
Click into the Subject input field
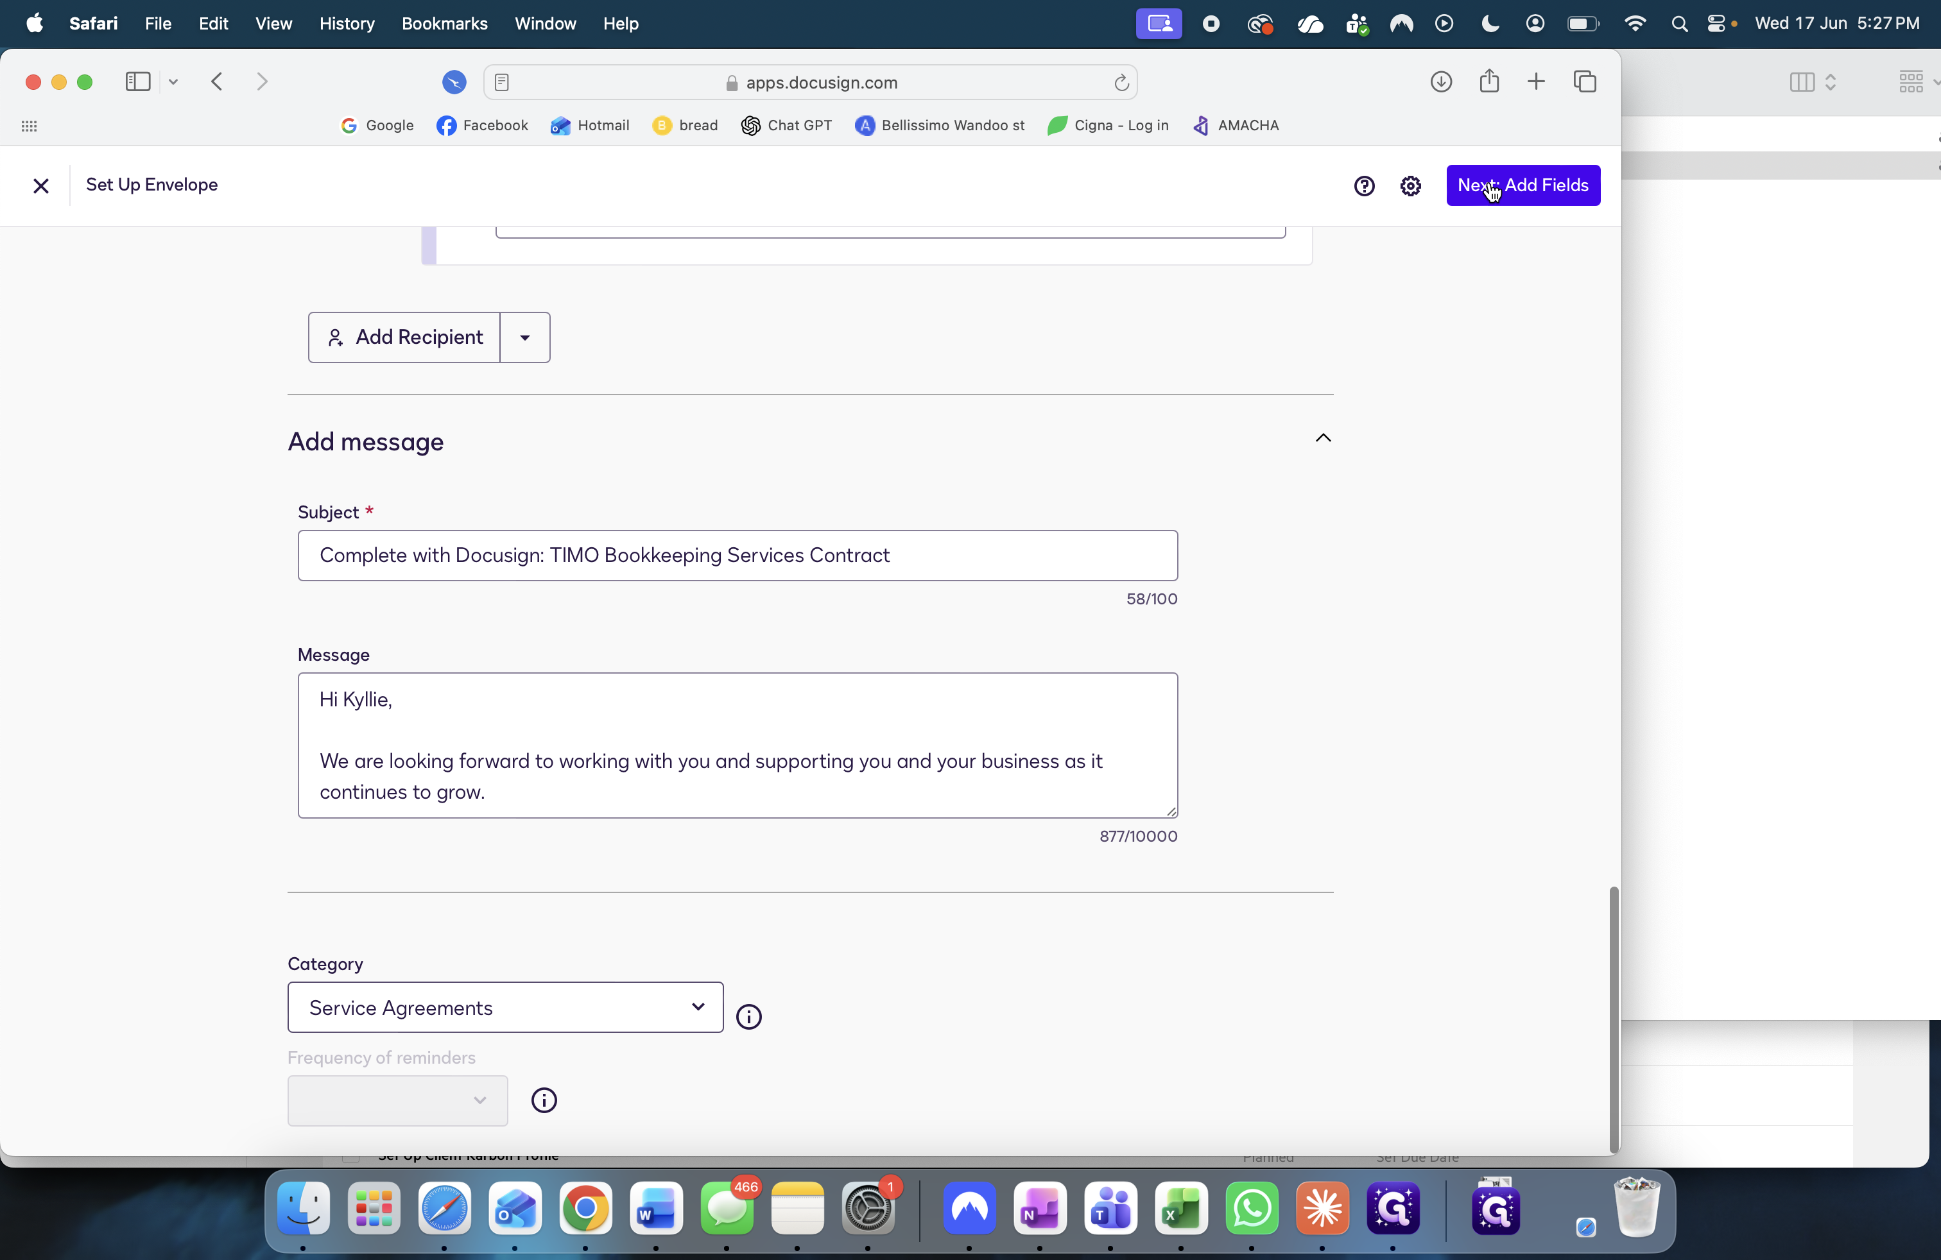(738, 555)
